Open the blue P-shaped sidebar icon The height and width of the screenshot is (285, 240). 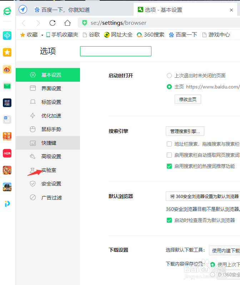[7, 204]
